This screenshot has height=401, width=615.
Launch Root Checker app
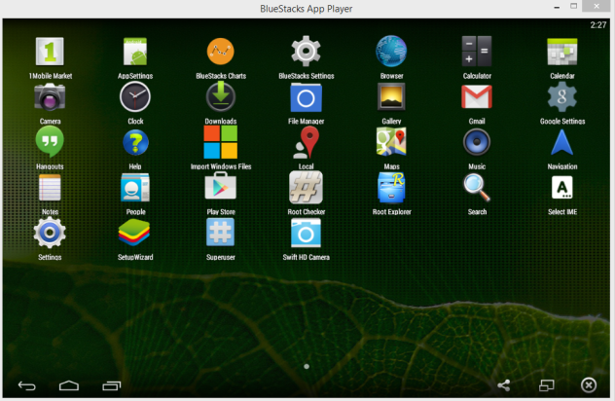pyautogui.click(x=306, y=188)
